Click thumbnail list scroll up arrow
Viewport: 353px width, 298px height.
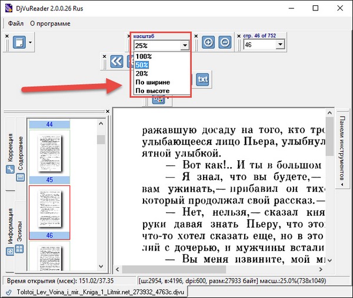pos(101,123)
